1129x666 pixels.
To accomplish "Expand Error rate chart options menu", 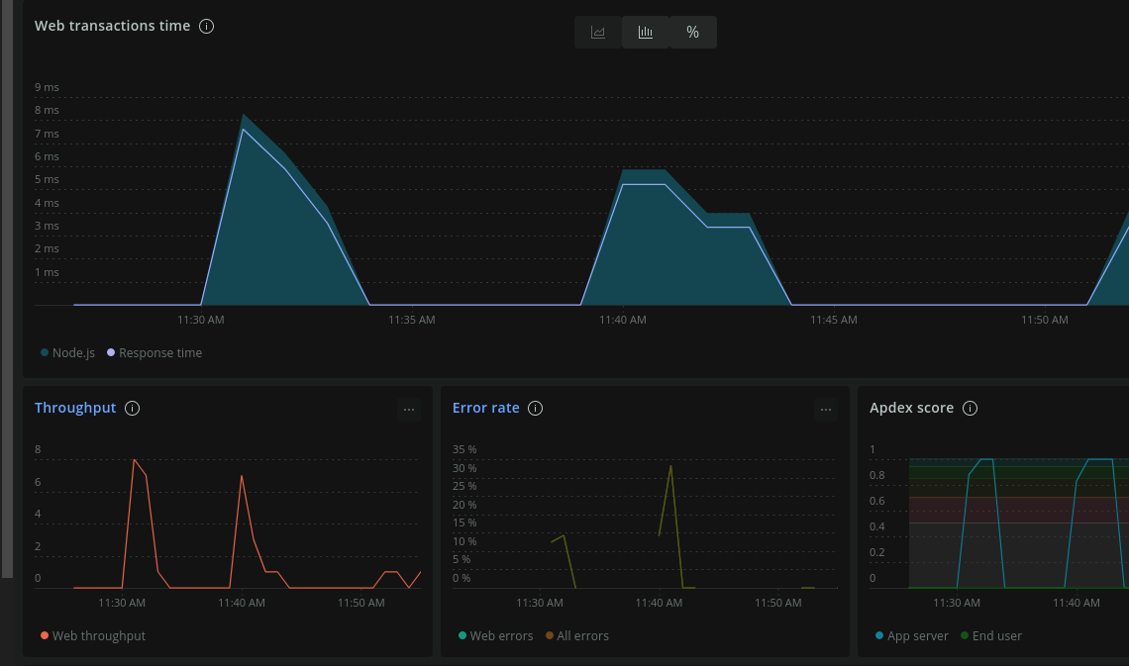I will tap(826, 410).
